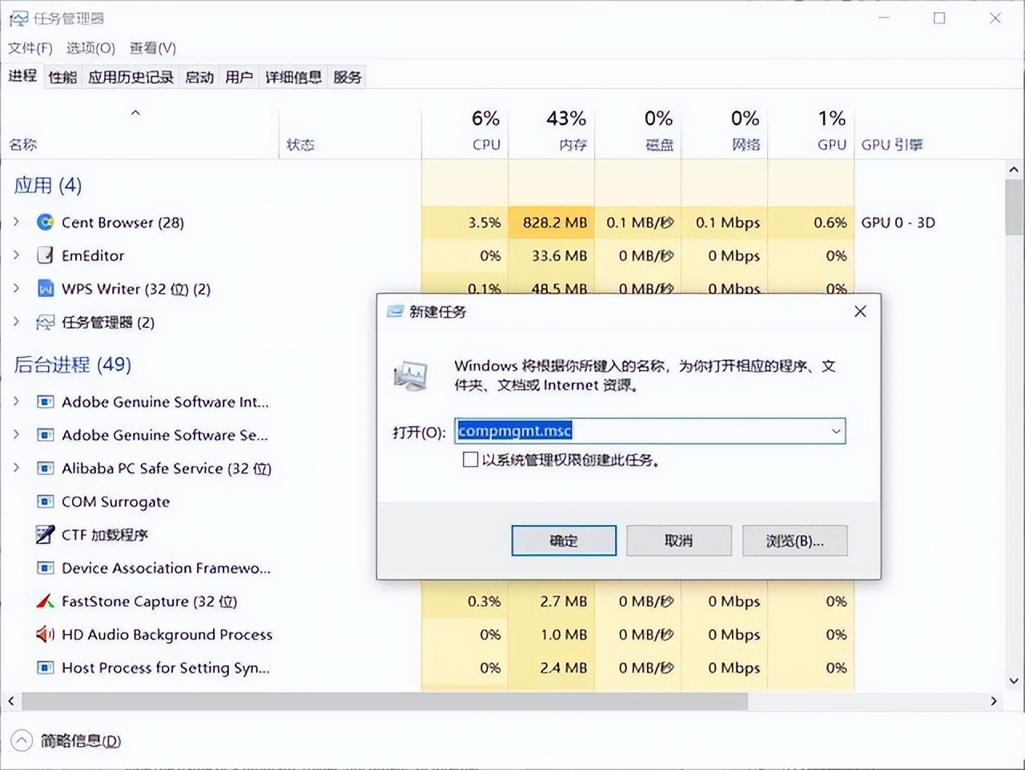Click the 确定 button in the dialog
1025x770 pixels.
(564, 540)
